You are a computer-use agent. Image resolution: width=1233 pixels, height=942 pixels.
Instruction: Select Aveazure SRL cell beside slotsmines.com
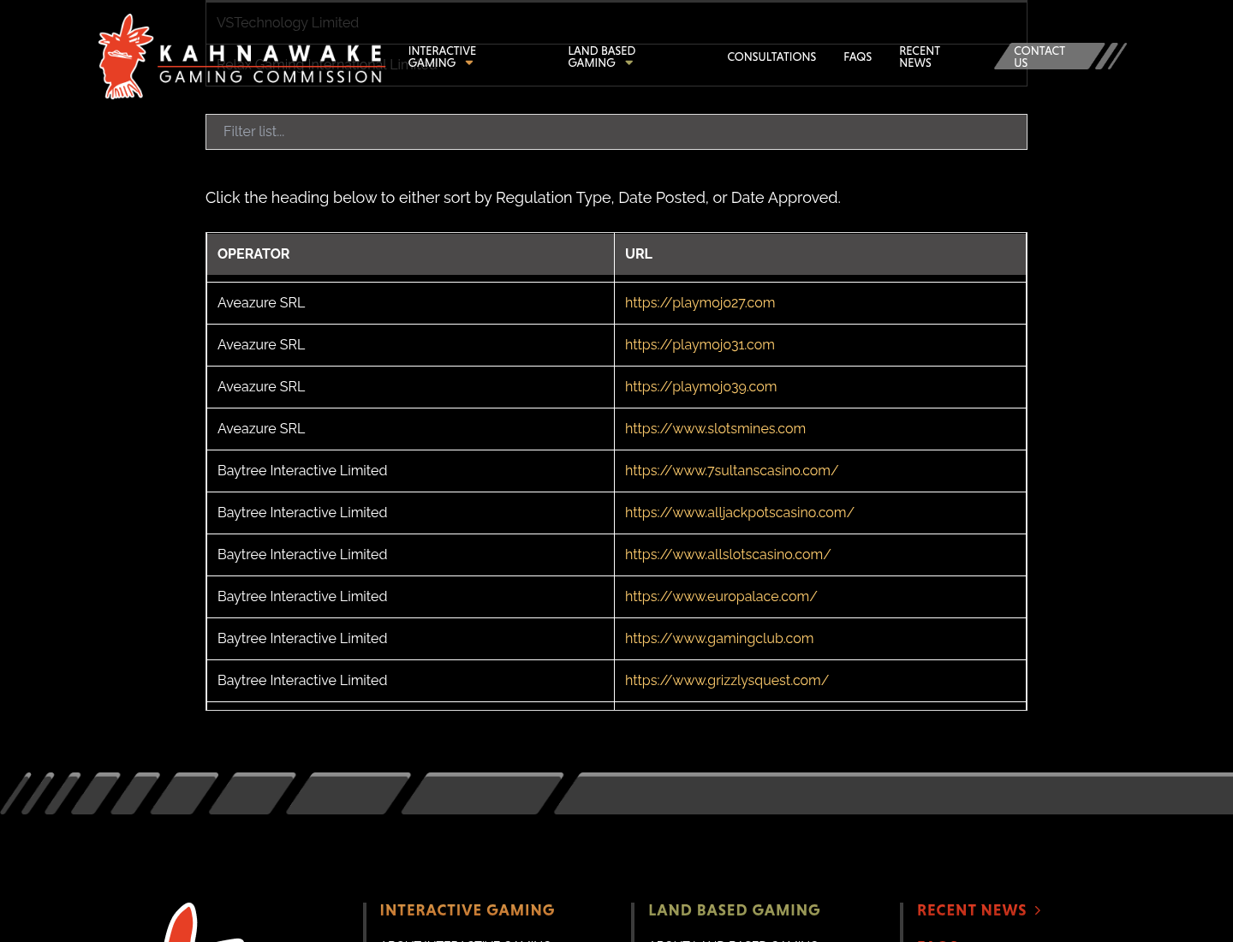[410, 429]
